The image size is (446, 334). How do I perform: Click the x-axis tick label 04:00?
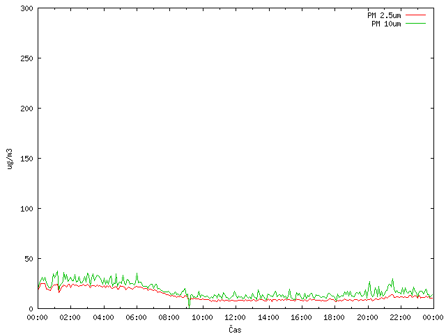point(103,317)
